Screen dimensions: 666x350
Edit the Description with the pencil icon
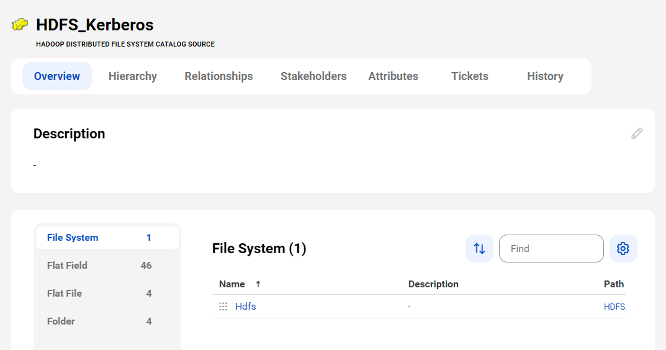click(x=637, y=133)
